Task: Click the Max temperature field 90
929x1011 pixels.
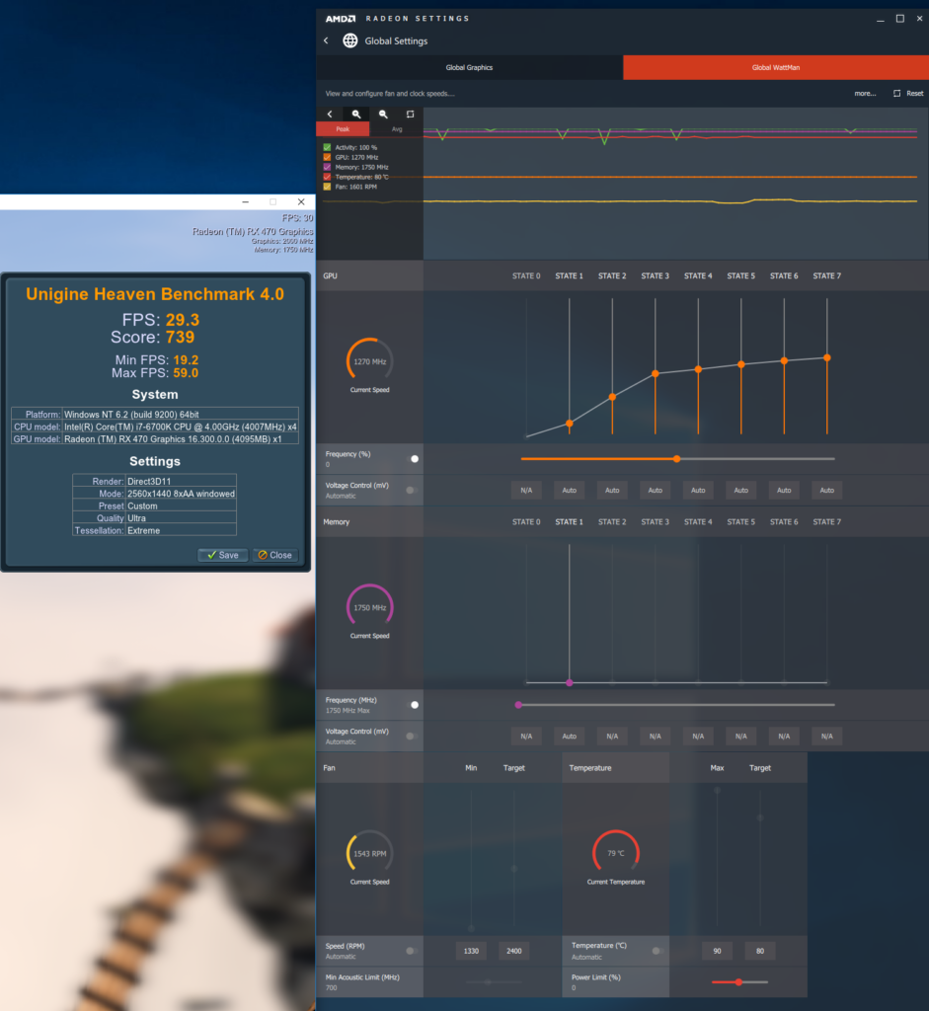Action: 717,951
